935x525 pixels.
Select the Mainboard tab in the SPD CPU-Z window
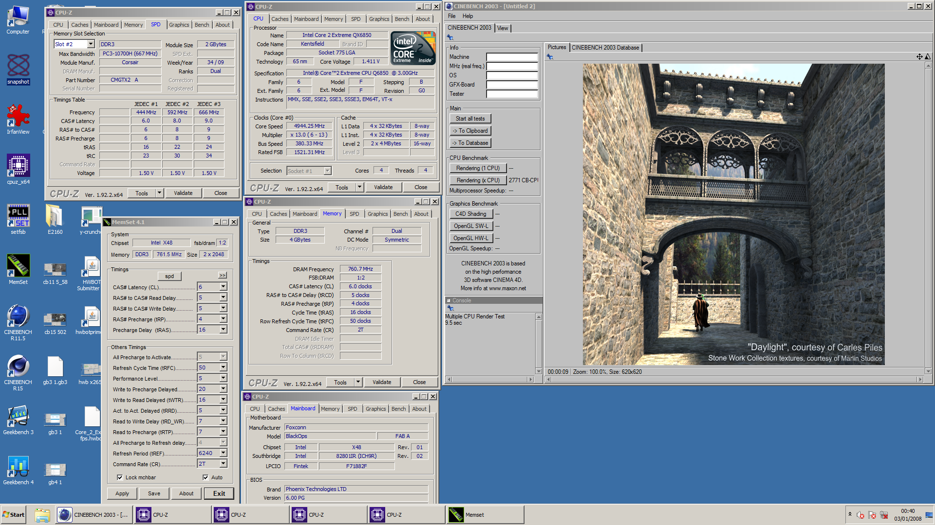point(106,25)
